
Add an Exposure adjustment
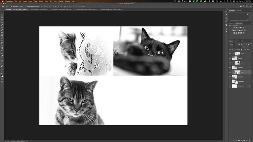241,28
